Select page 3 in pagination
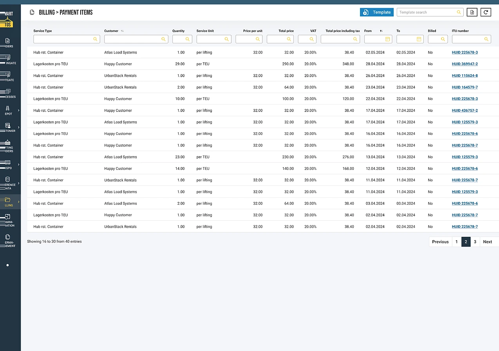The width and height of the screenshot is (499, 351). (x=475, y=242)
